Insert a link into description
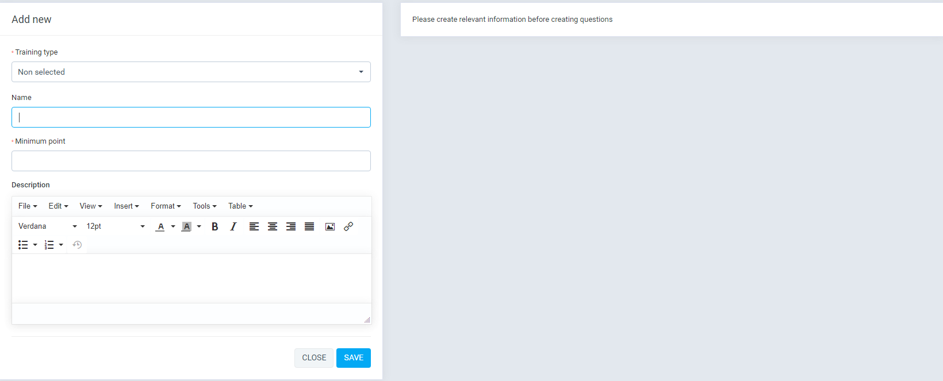Image resolution: width=943 pixels, height=381 pixels. click(348, 226)
